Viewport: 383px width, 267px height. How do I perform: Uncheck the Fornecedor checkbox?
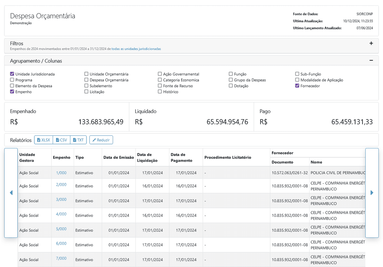point(297,85)
